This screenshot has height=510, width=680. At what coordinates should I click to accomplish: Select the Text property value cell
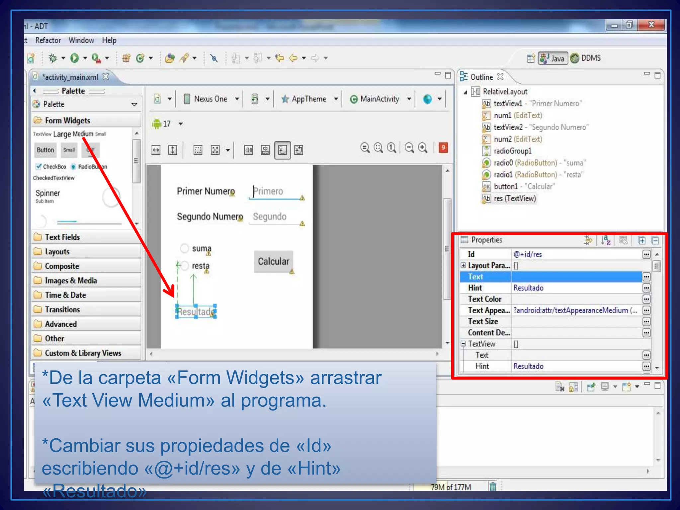point(576,277)
